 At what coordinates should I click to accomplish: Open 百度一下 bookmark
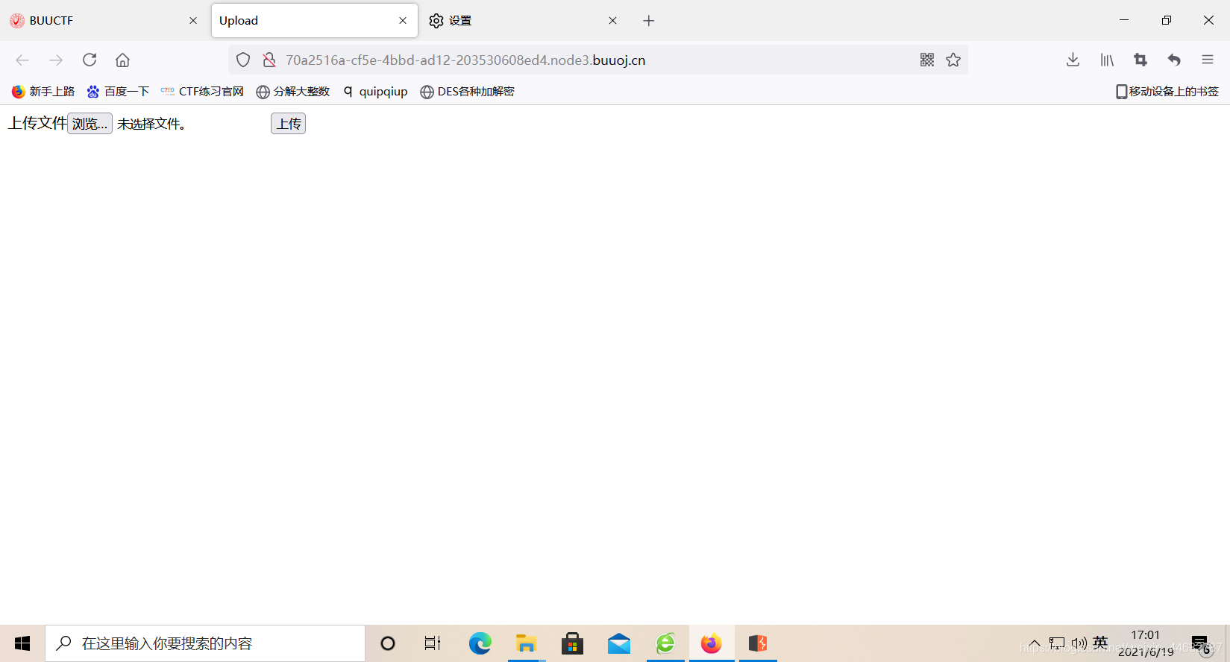coord(118,92)
